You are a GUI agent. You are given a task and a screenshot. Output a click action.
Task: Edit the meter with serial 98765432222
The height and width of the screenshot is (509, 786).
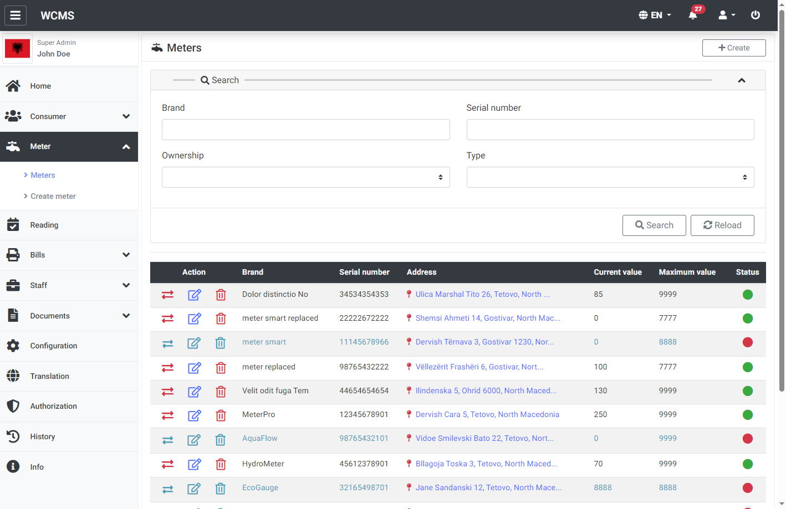194,368
